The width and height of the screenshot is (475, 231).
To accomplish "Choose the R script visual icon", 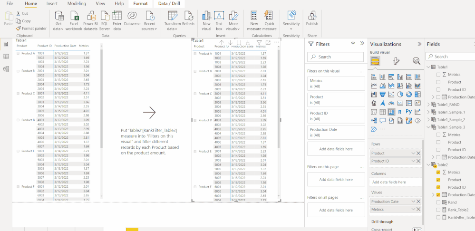I will click(x=400, y=112).
